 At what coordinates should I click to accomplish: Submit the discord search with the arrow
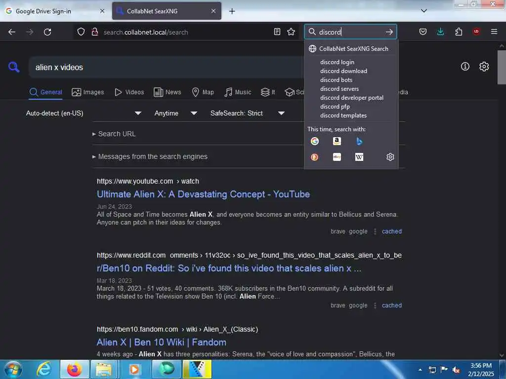pos(389,32)
